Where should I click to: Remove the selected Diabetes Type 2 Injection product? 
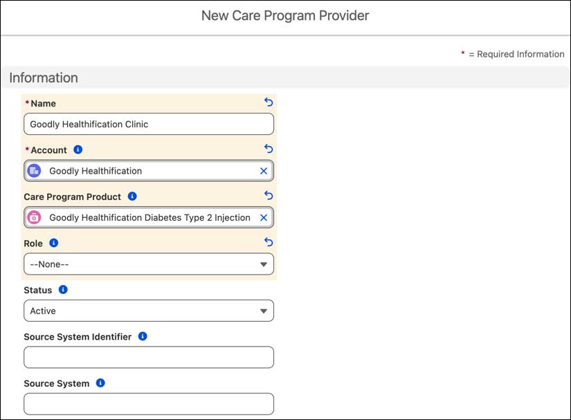tap(262, 217)
